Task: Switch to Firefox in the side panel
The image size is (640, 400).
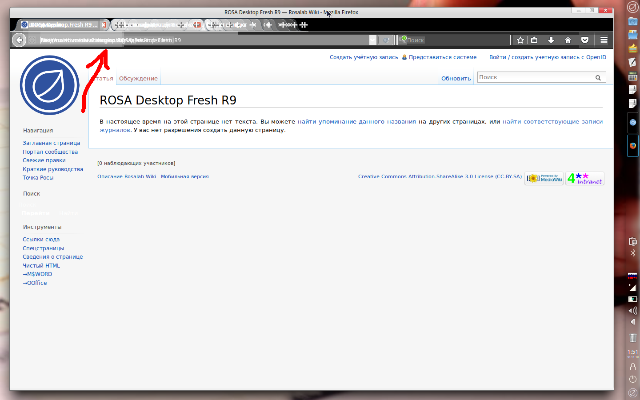Action: pos(633,146)
